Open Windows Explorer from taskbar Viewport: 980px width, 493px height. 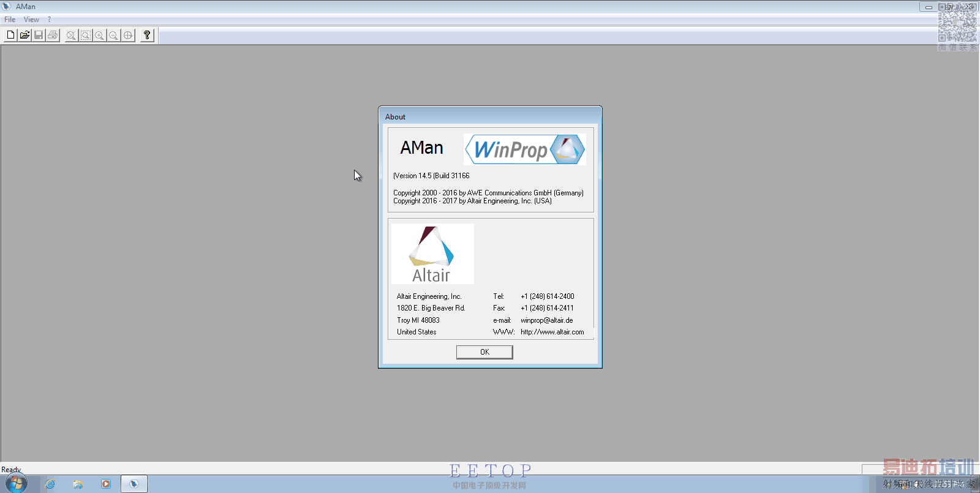78,484
